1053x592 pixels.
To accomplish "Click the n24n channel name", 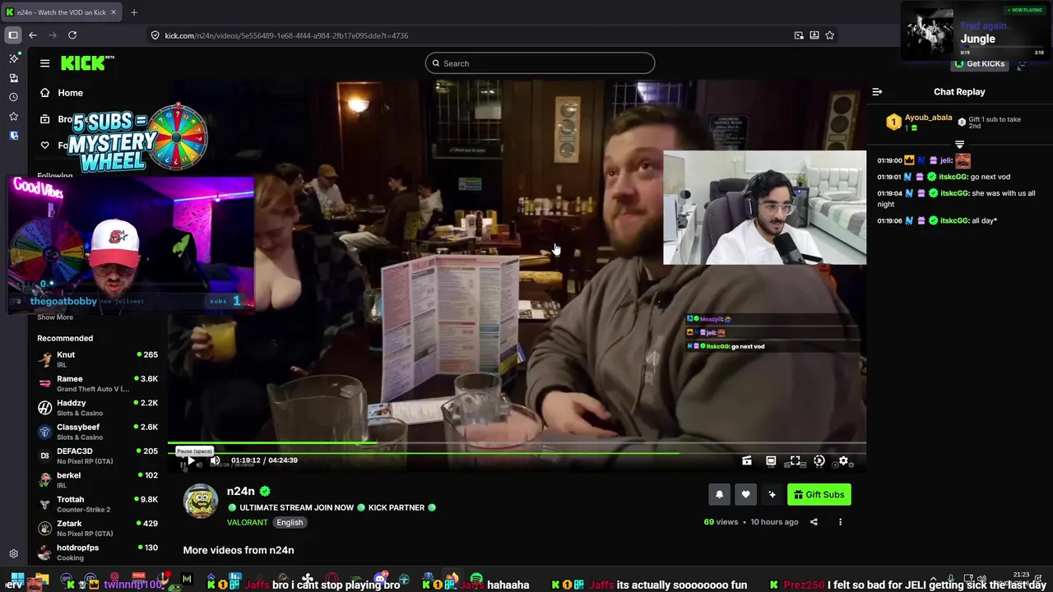I will (241, 491).
